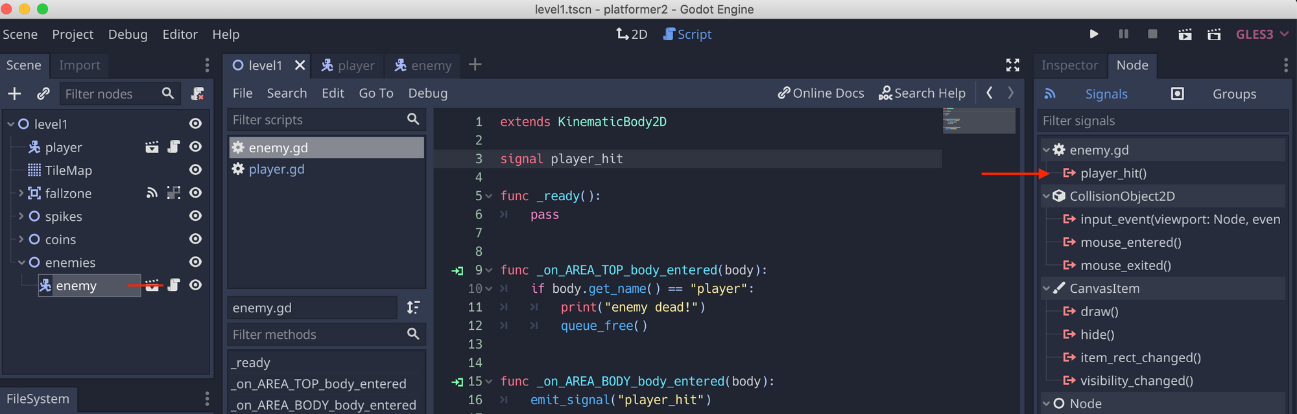
Task: Open Online Docs
Action: (x=821, y=93)
